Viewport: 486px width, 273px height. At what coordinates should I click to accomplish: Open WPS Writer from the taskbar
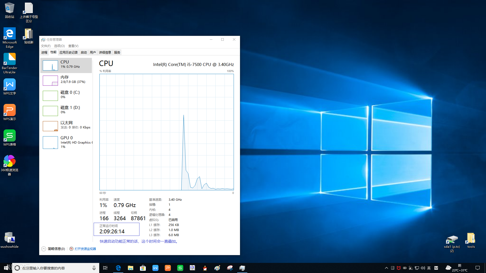tap(155, 268)
